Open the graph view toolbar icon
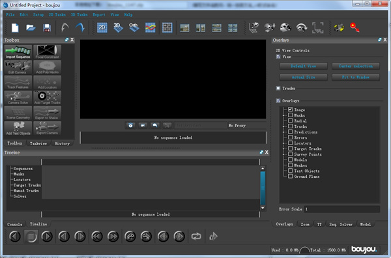This screenshot has height=258, width=391. tap(150, 27)
